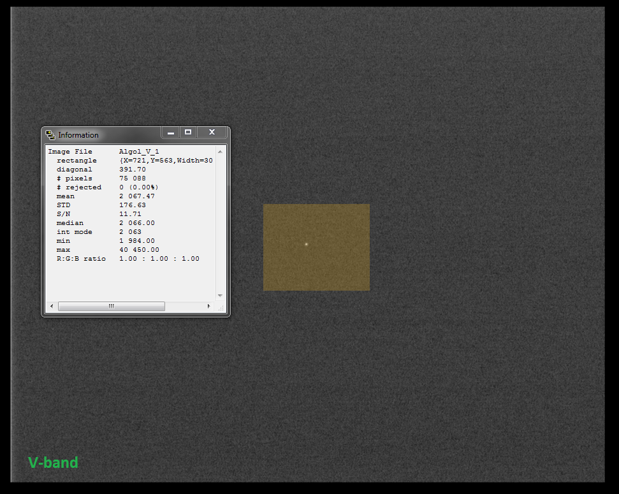Click the green V-band label
Image resolution: width=619 pixels, height=494 pixels.
[x=53, y=463]
